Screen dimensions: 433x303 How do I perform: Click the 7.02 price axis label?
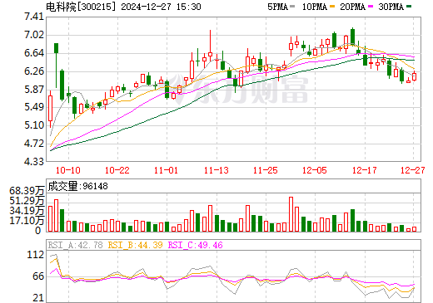point(34,35)
